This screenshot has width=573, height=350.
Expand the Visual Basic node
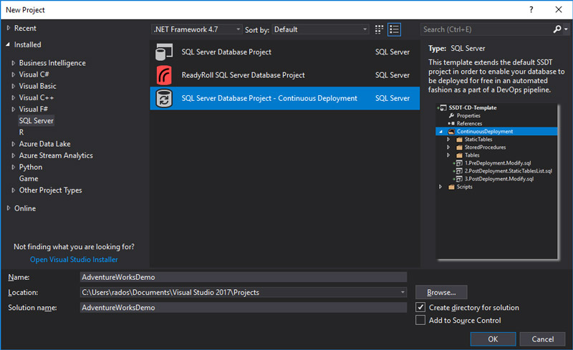coord(14,86)
